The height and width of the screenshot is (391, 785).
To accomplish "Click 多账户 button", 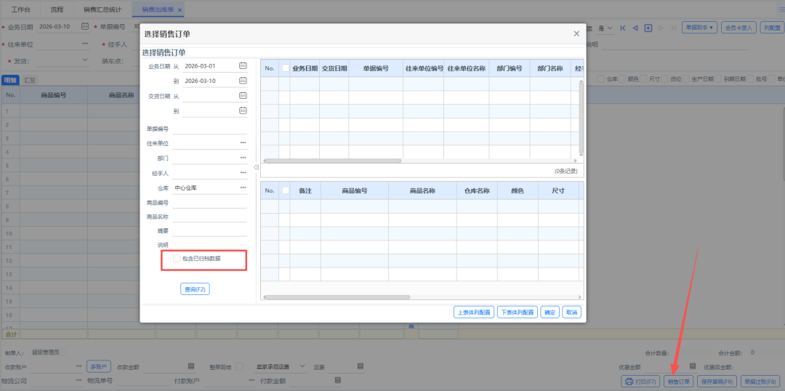I will [x=98, y=366].
